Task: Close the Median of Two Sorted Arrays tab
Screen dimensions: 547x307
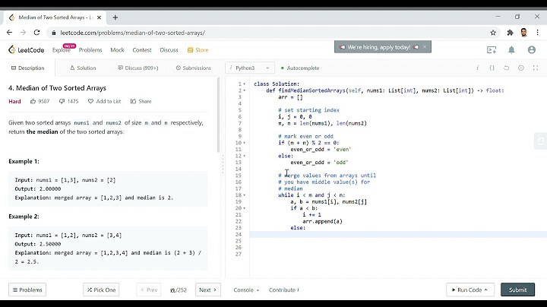Action: pos(99,17)
